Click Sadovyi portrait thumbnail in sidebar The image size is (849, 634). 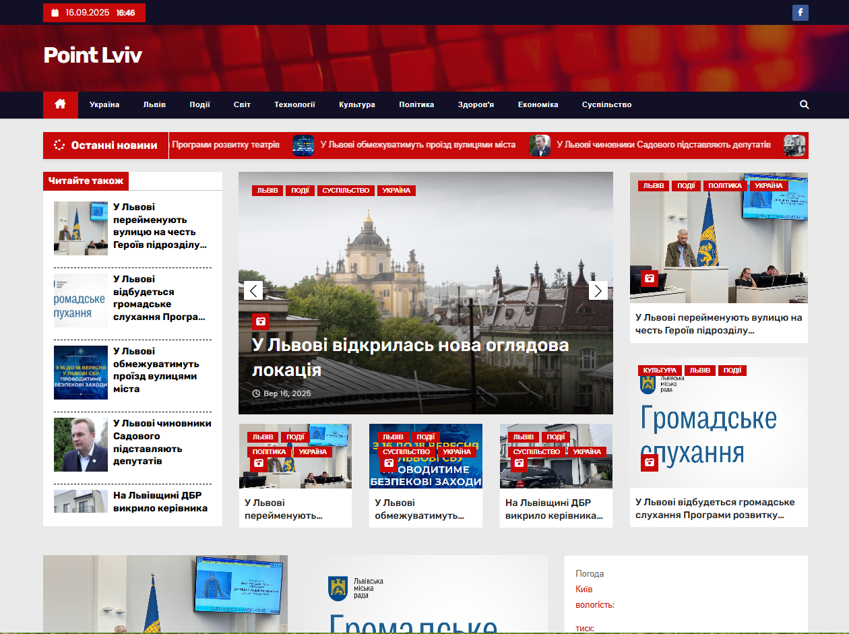pyautogui.click(x=81, y=445)
